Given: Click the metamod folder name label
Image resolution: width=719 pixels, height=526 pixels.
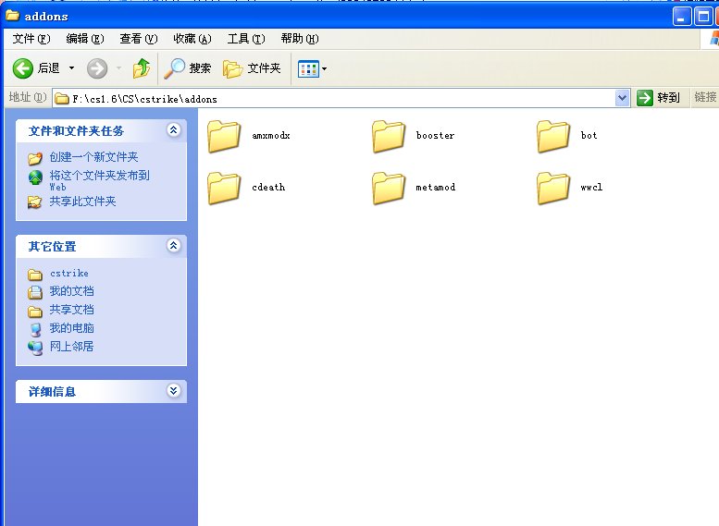Looking at the screenshot, I should pyautogui.click(x=435, y=188).
